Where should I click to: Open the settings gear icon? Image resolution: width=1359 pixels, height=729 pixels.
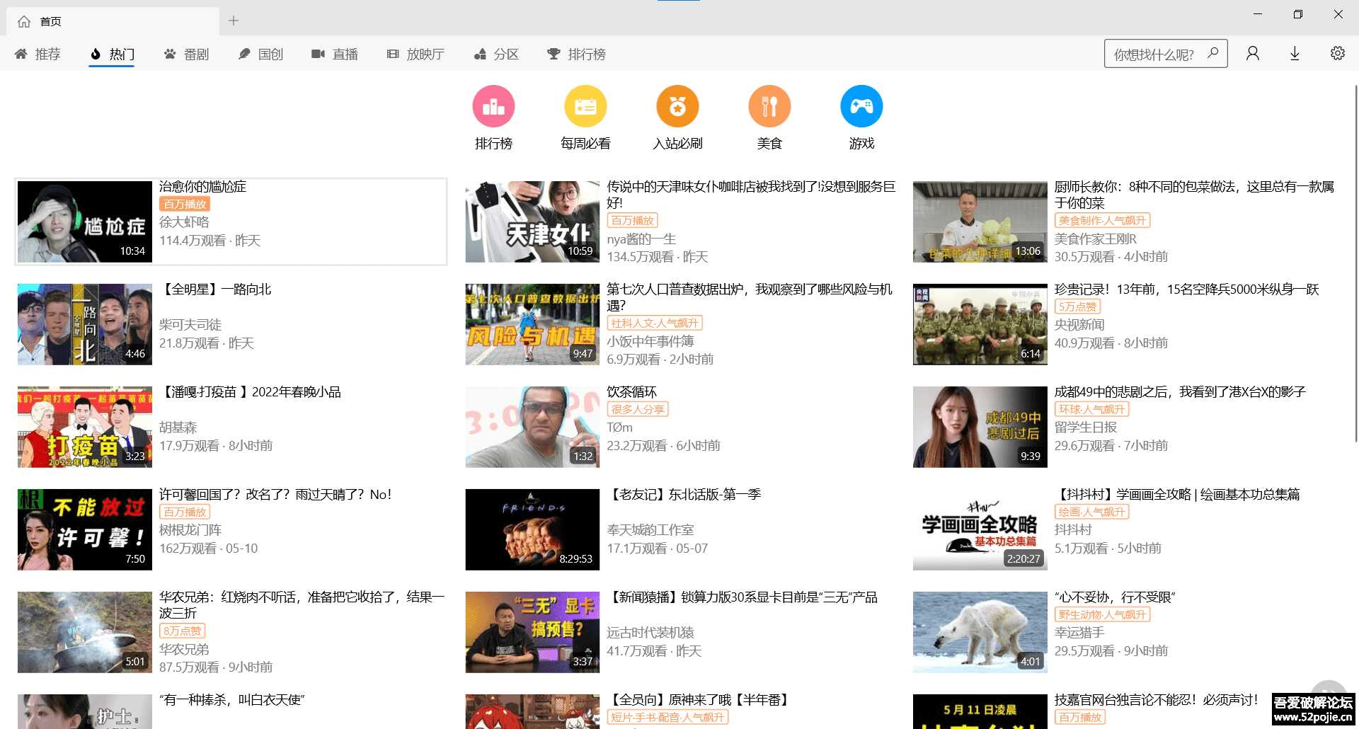tap(1337, 53)
